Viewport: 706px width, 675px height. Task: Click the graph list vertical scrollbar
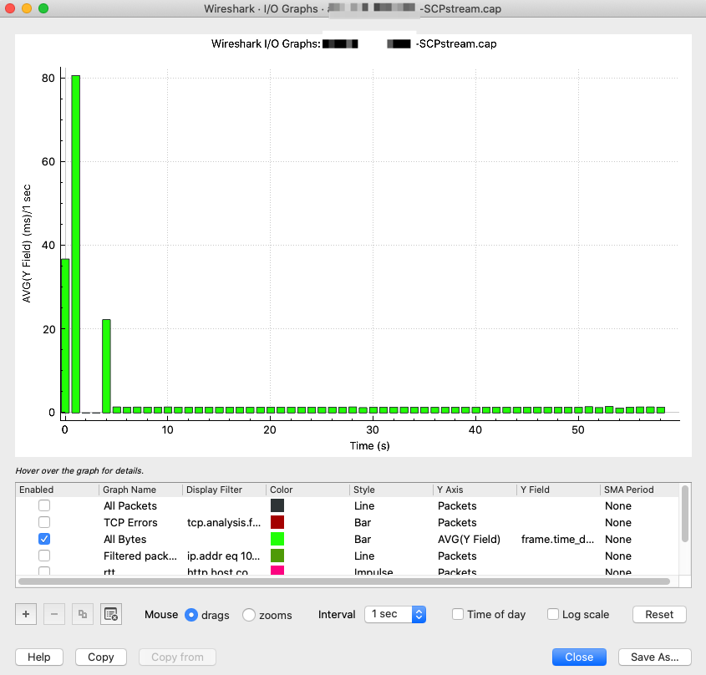tap(685, 514)
